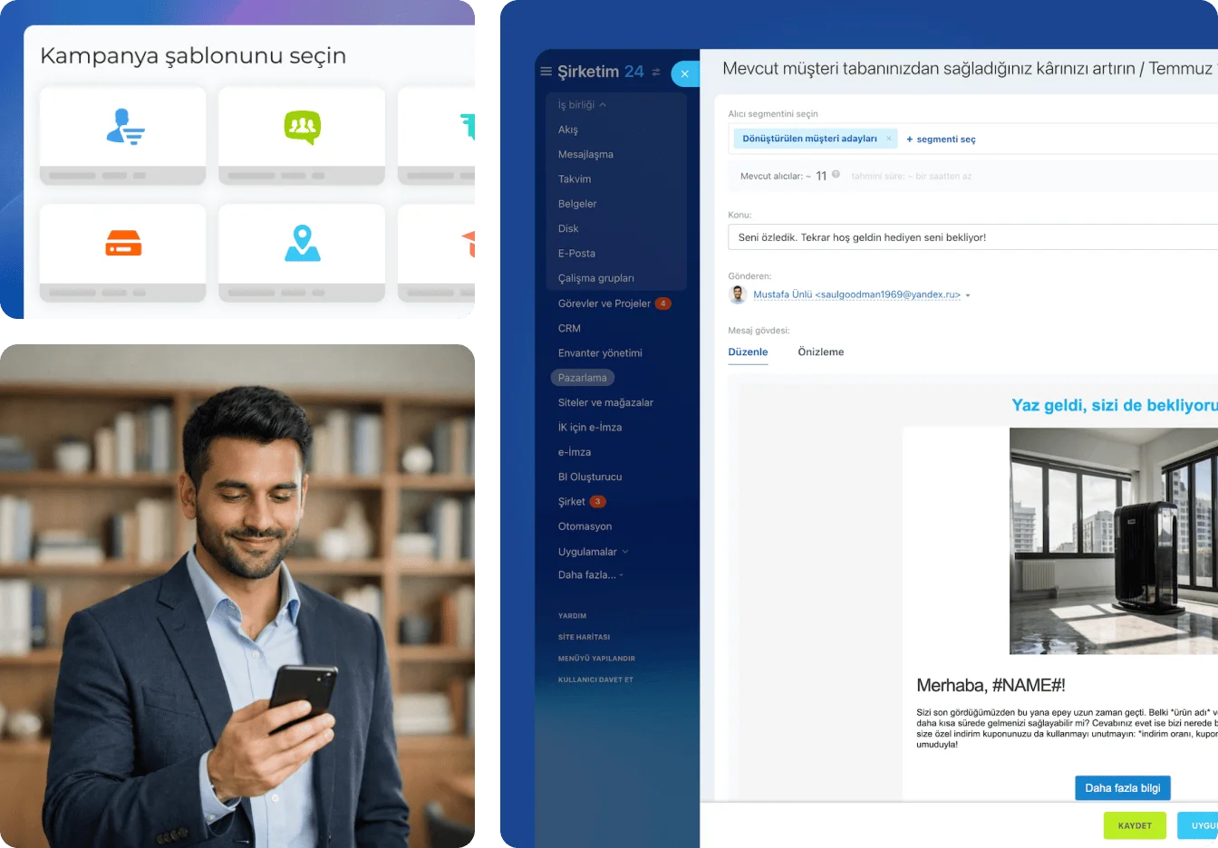Click the air purifier image in the email
1218x848 pixels.
1114,541
